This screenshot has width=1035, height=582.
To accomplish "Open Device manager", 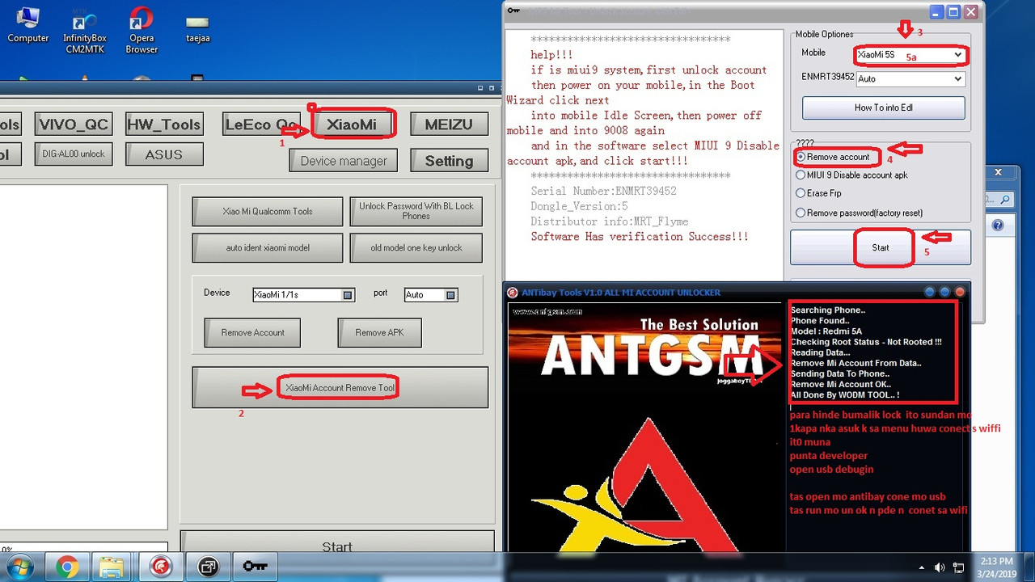I will coord(344,161).
